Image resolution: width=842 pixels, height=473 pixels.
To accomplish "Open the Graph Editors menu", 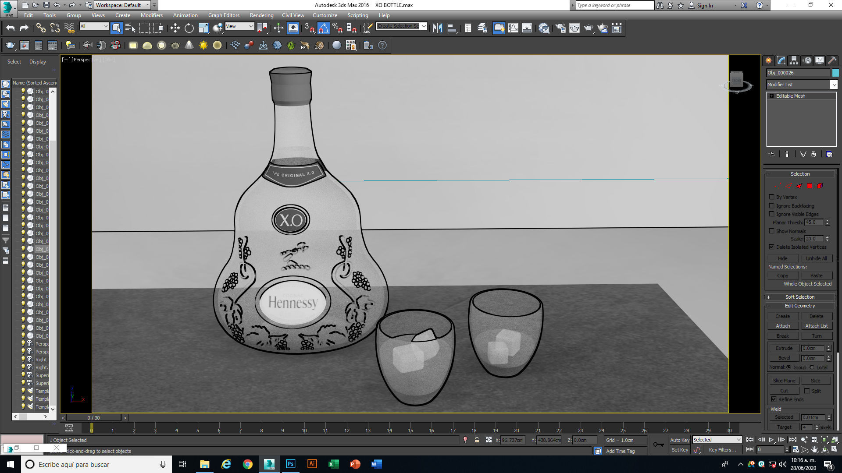I will click(224, 15).
